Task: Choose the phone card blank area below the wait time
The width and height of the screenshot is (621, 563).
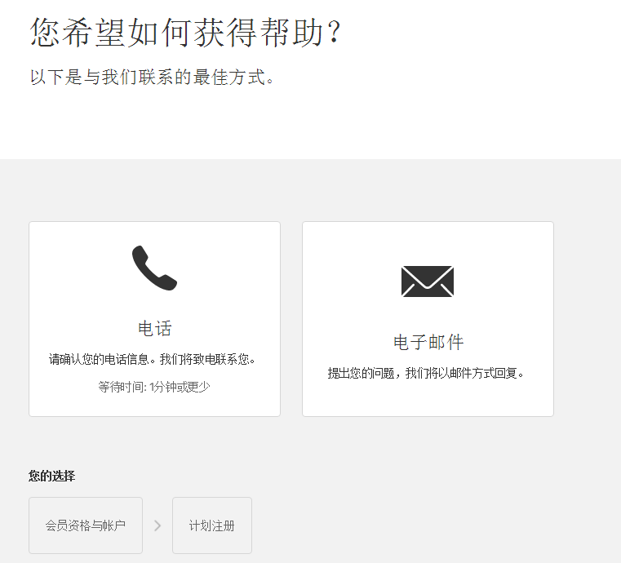Action: pos(154,406)
